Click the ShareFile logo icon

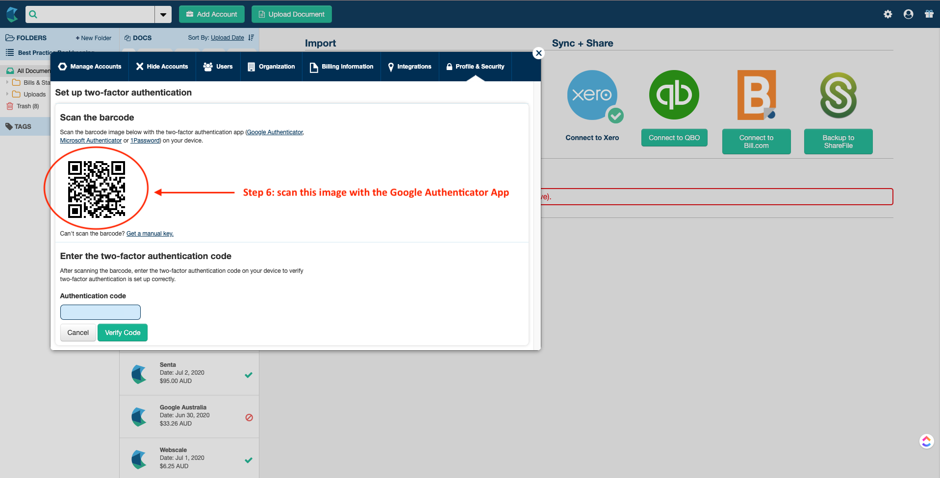pyautogui.click(x=838, y=95)
